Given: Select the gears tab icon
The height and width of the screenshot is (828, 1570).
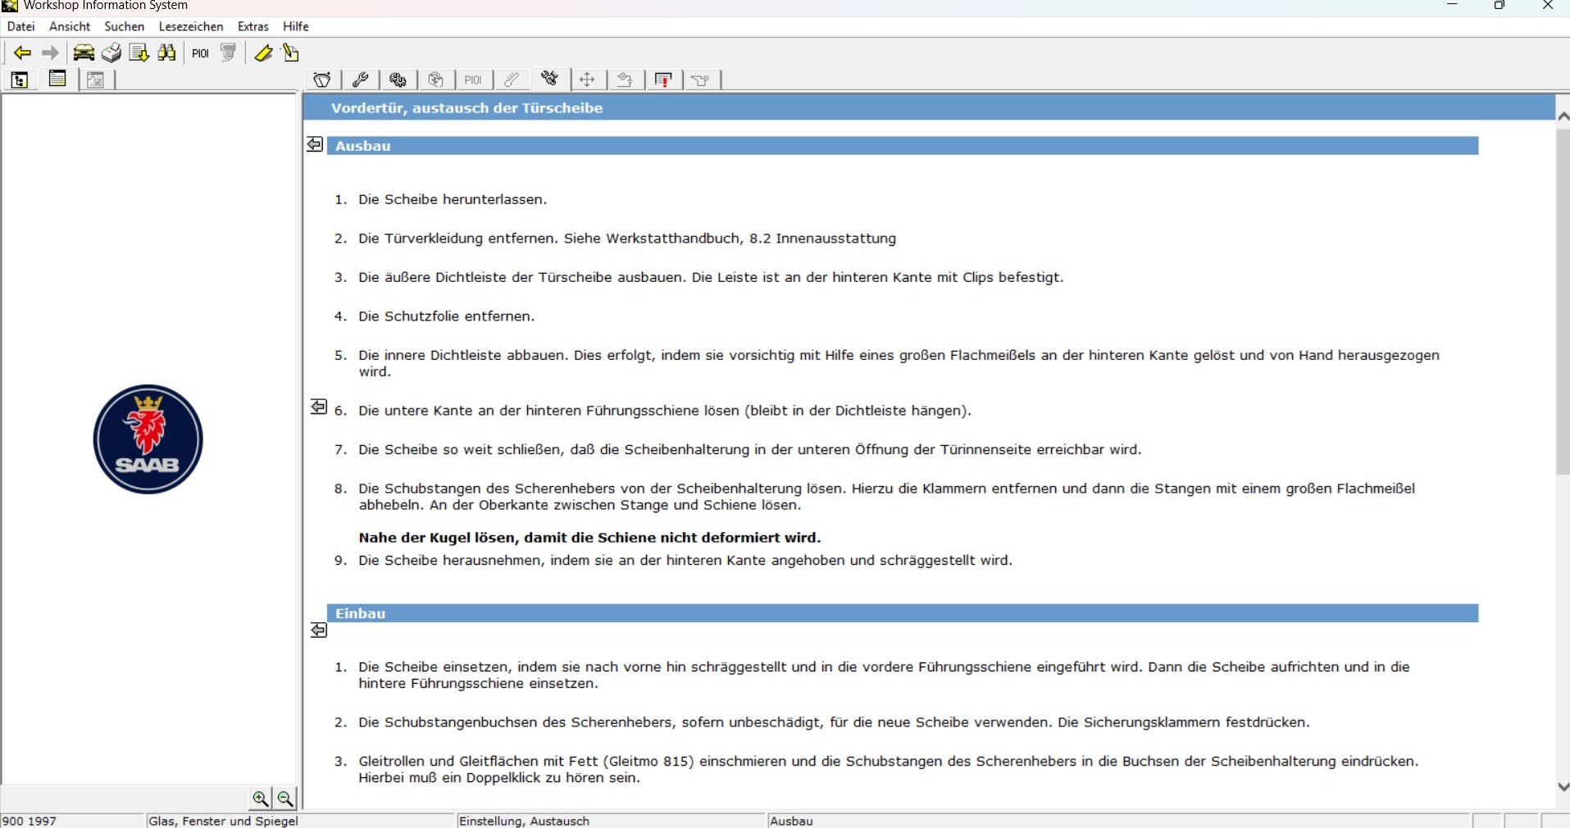Looking at the screenshot, I should (398, 80).
